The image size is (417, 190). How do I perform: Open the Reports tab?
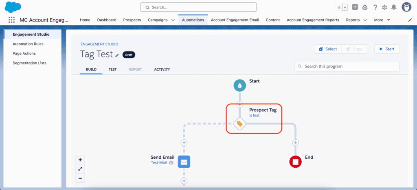pos(353,20)
